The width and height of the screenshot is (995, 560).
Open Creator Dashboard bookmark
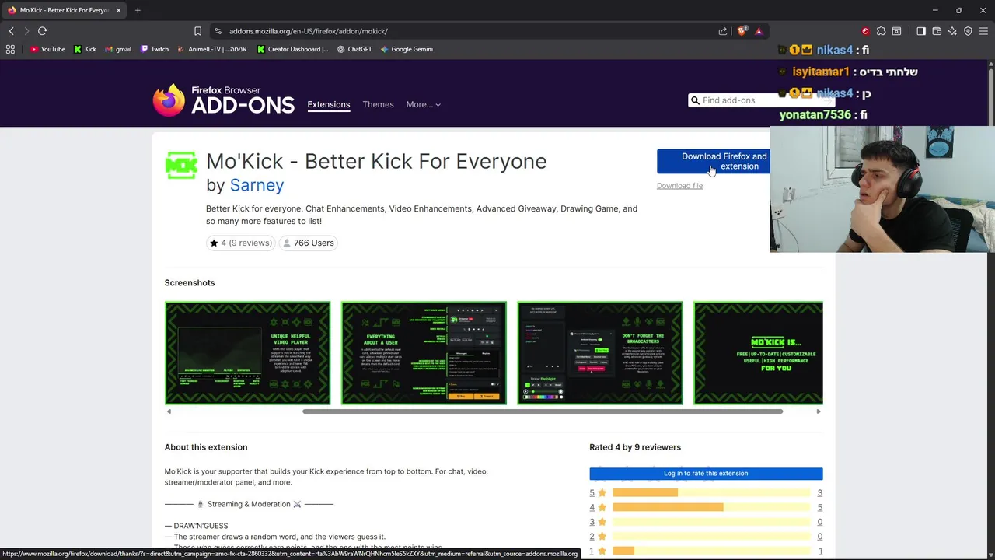tap(293, 49)
